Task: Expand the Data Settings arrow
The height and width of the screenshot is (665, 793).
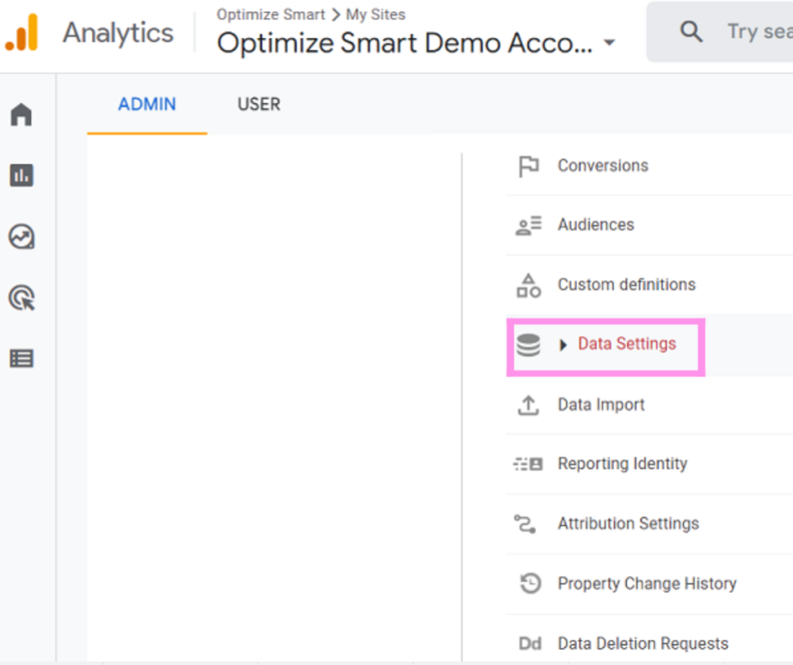Action: pos(563,345)
